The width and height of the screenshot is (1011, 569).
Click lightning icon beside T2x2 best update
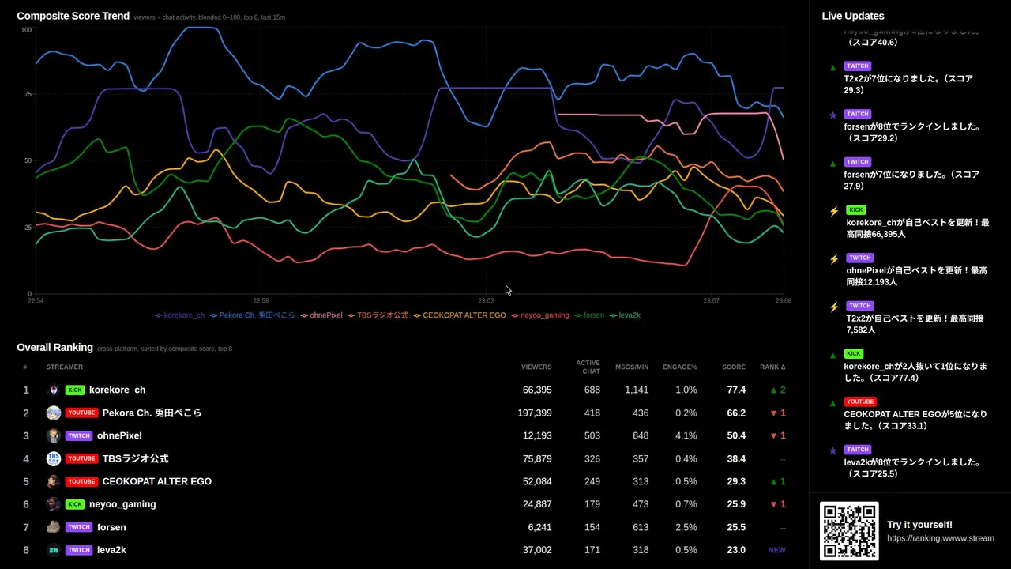[x=834, y=307]
